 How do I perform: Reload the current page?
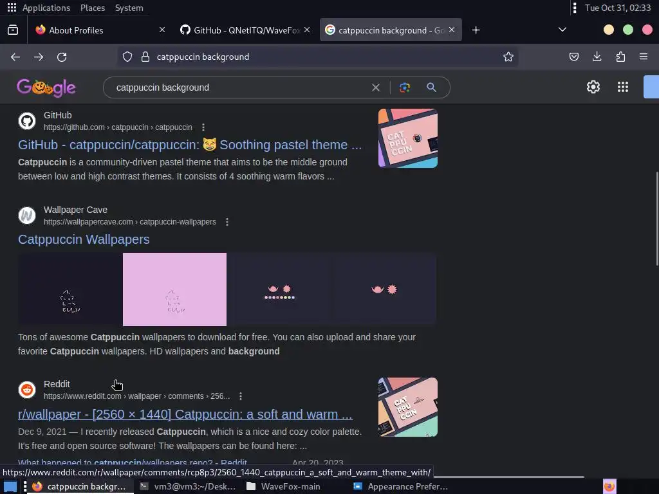62,57
